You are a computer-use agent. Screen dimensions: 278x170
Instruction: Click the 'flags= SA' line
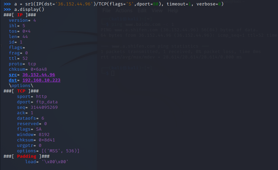pyautogui.click(x=29, y=129)
